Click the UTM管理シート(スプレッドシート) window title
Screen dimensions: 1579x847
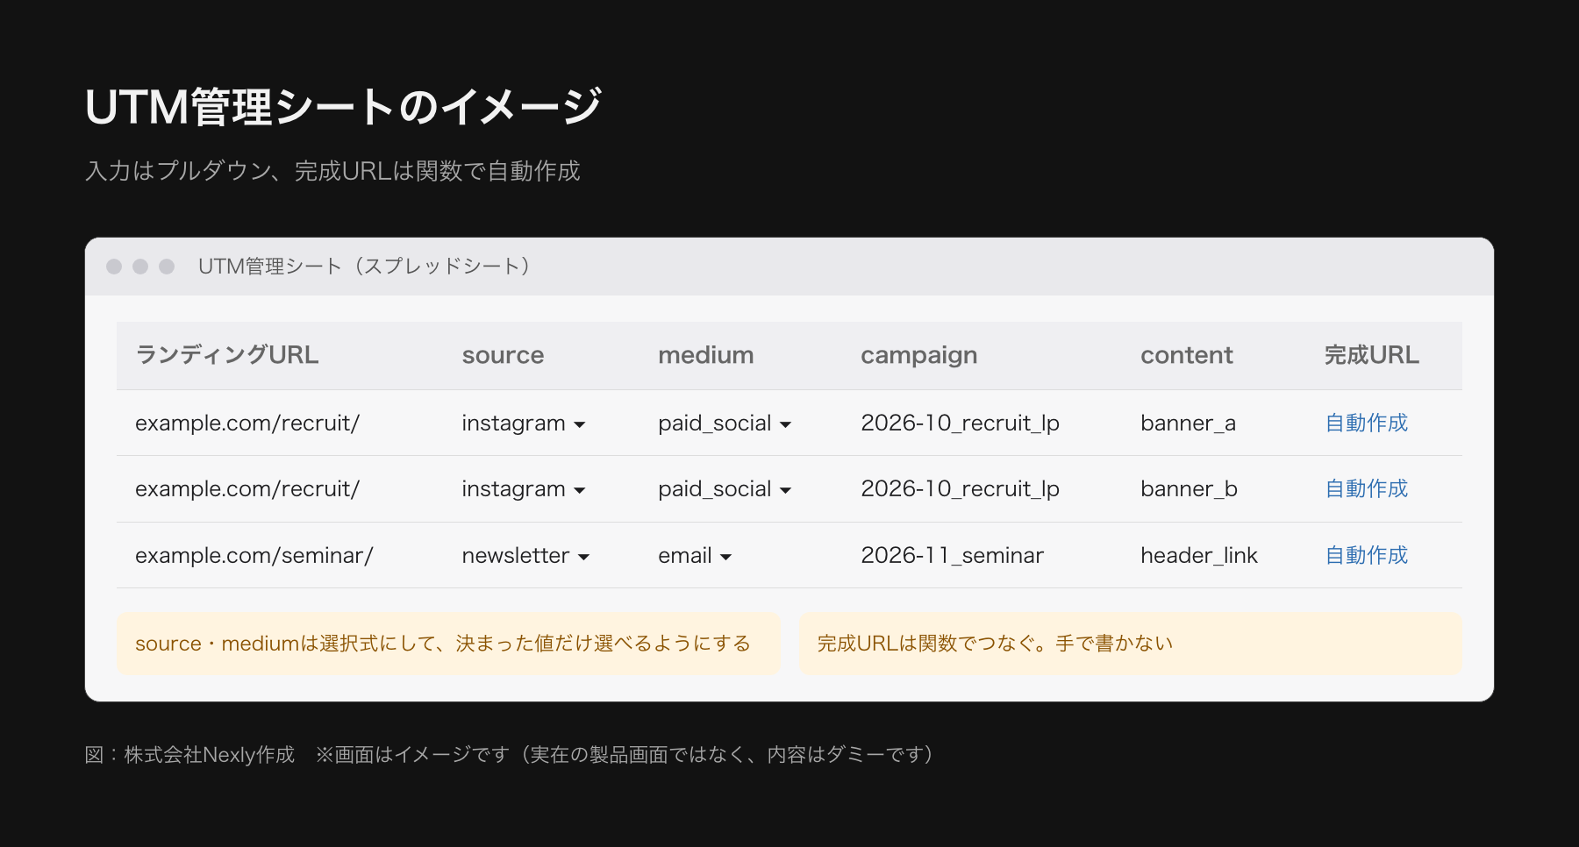[364, 267]
